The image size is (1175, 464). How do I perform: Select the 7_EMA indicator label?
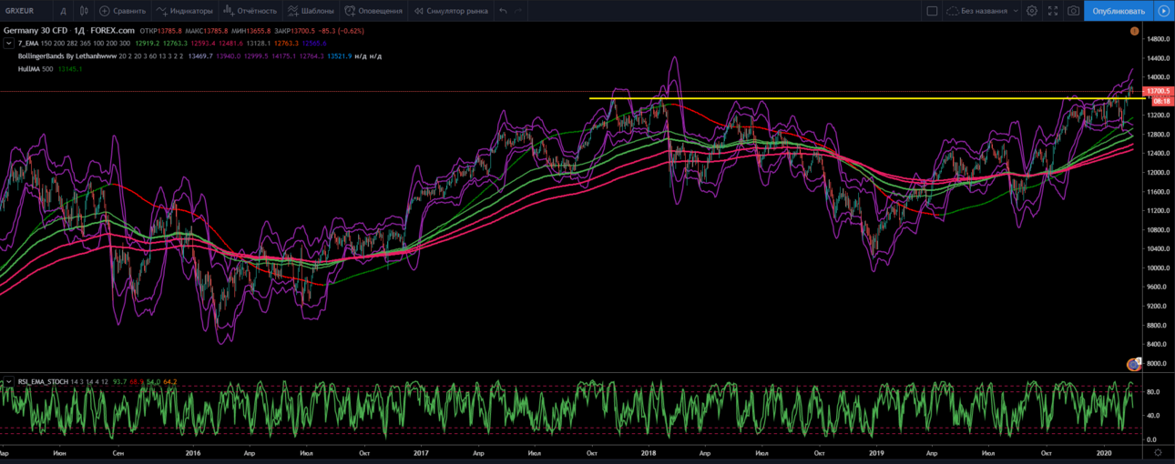27,43
